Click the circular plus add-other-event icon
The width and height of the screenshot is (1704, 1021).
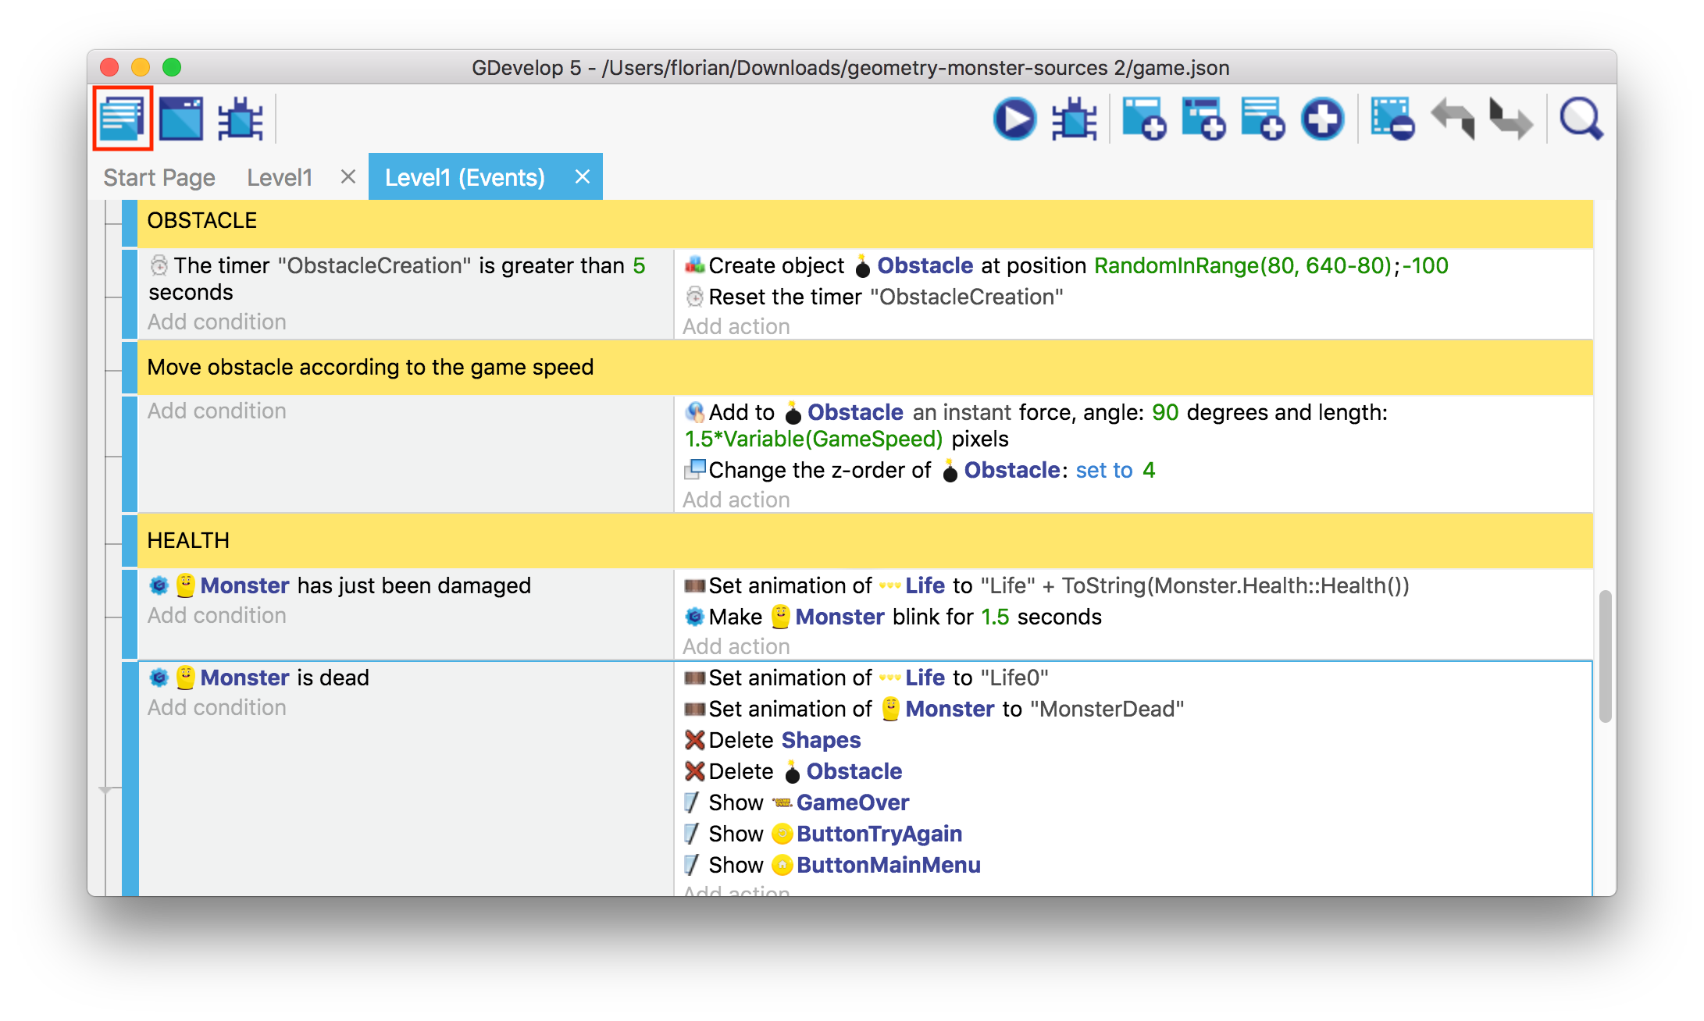pyautogui.click(x=1322, y=119)
